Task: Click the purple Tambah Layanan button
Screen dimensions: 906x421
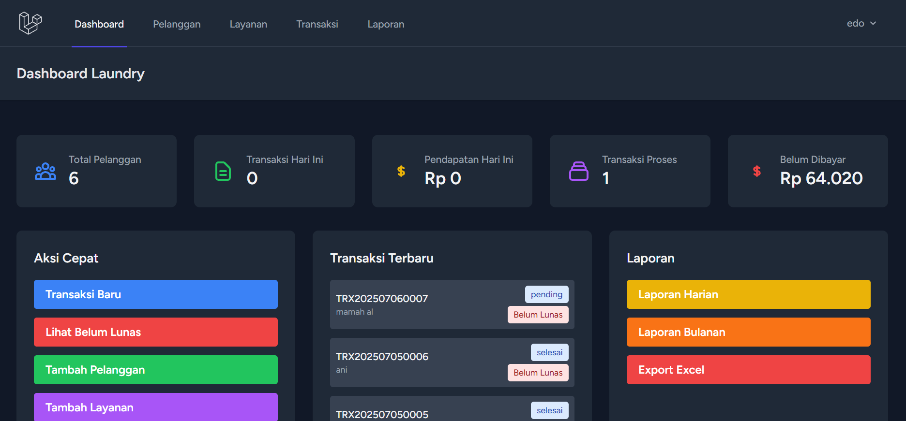Action: pos(156,407)
